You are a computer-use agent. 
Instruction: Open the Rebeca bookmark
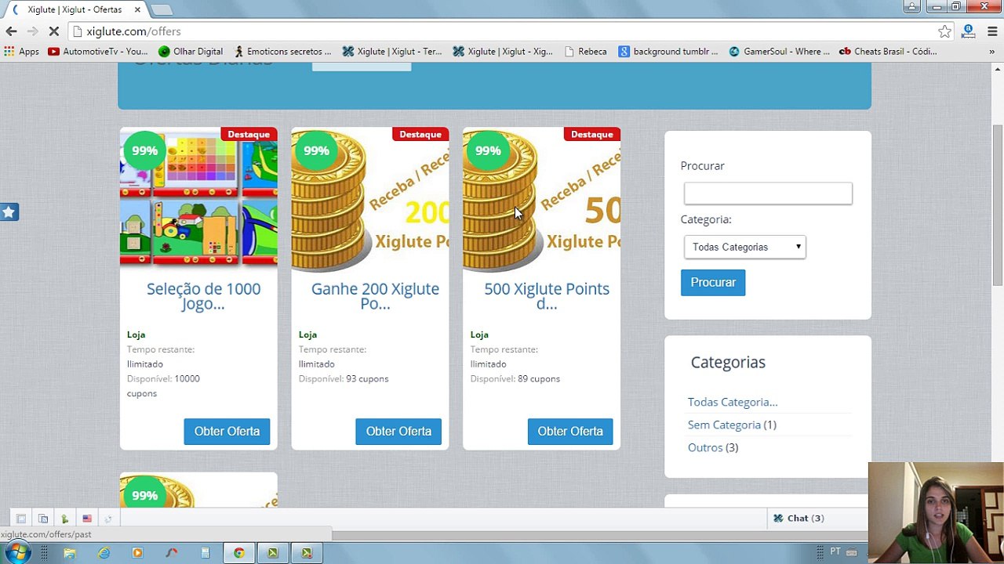pyautogui.click(x=585, y=51)
